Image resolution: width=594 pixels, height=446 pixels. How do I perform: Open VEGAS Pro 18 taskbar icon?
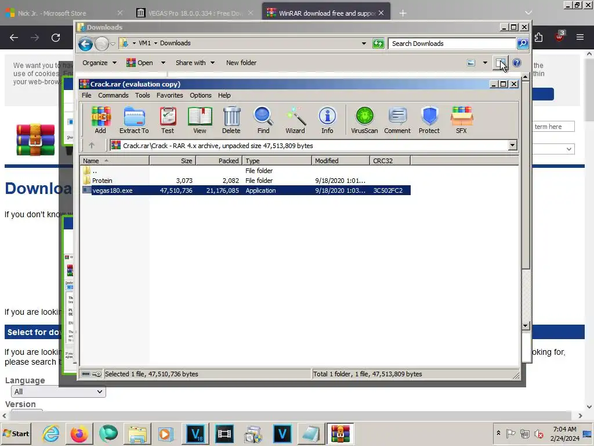[x=196, y=433]
